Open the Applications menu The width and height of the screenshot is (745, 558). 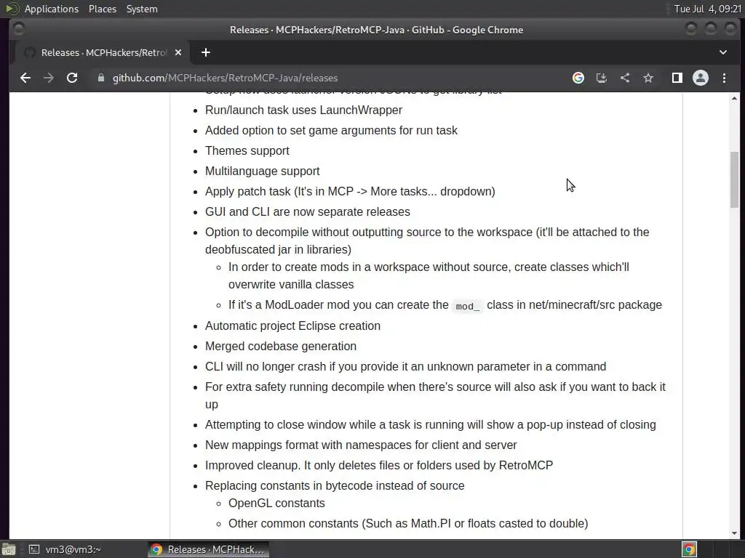[52, 9]
